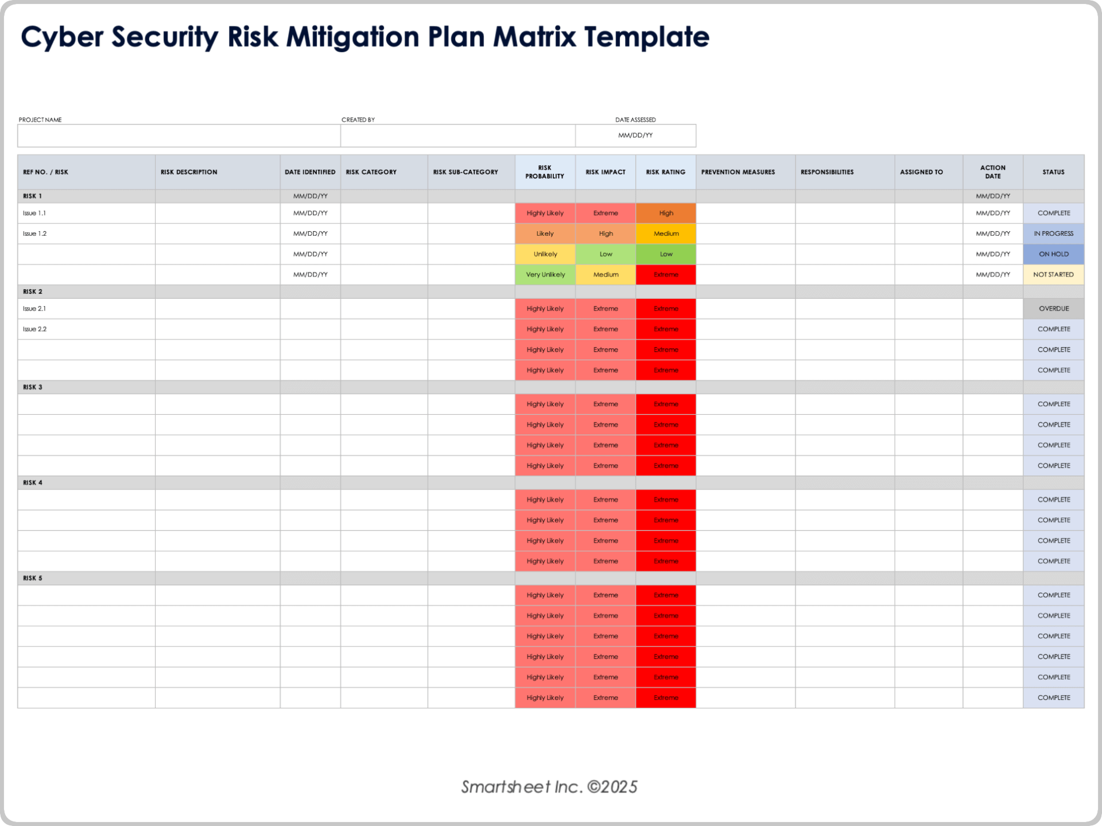
Task: Select the RISK 2 section header row
Action: 86,291
